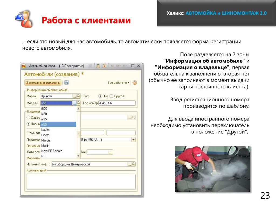Click the ellipsis button of Пол field
The height and width of the screenshot is (207, 276).
coord(111,152)
